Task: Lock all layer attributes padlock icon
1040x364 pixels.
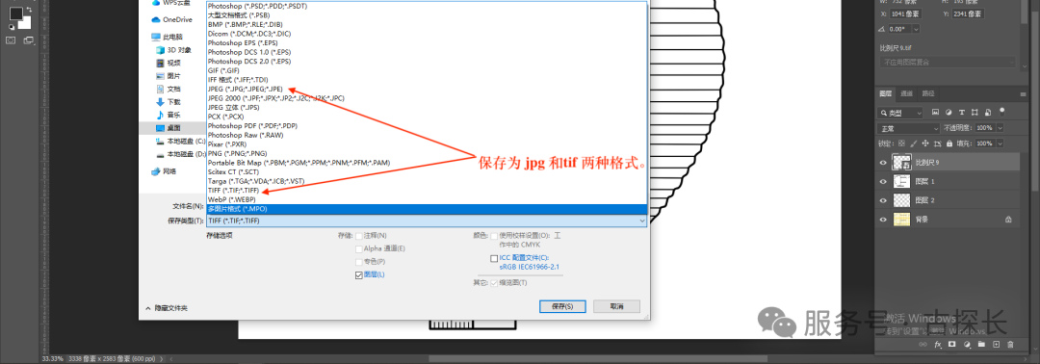Action: (949, 143)
